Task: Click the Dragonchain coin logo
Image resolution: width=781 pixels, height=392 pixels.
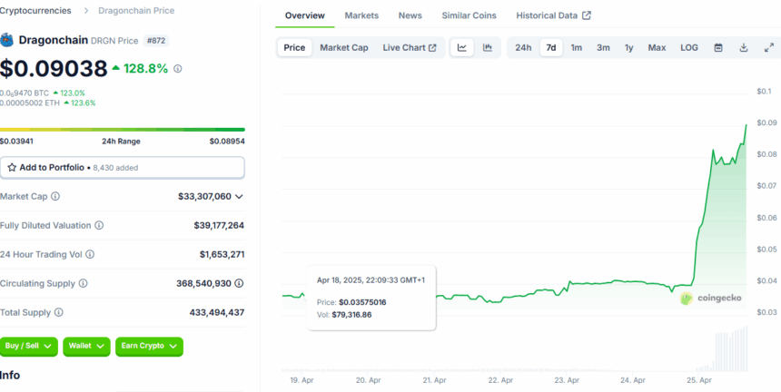Action: click(7, 40)
